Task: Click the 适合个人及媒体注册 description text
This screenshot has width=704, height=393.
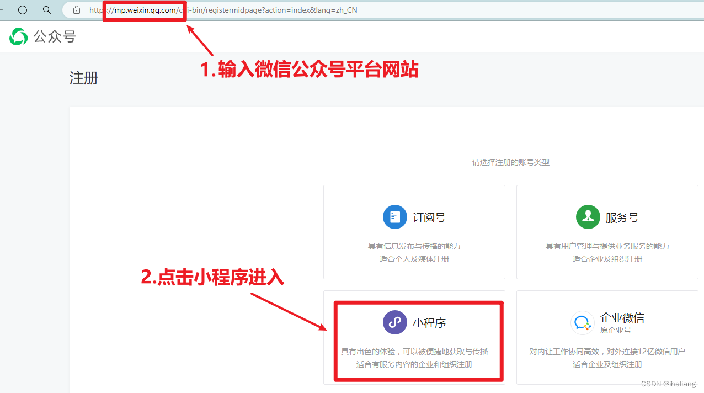Action: (414, 259)
